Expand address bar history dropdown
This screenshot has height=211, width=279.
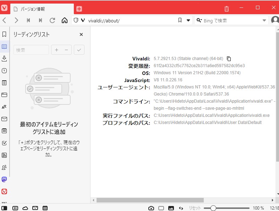click(188, 20)
